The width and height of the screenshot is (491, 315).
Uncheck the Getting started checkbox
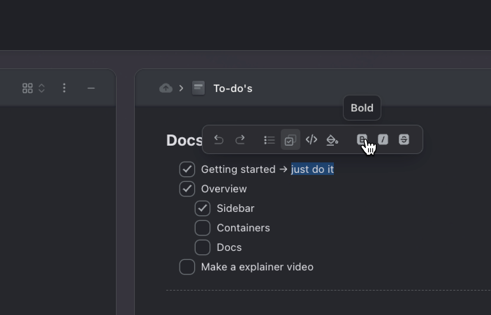tap(187, 169)
